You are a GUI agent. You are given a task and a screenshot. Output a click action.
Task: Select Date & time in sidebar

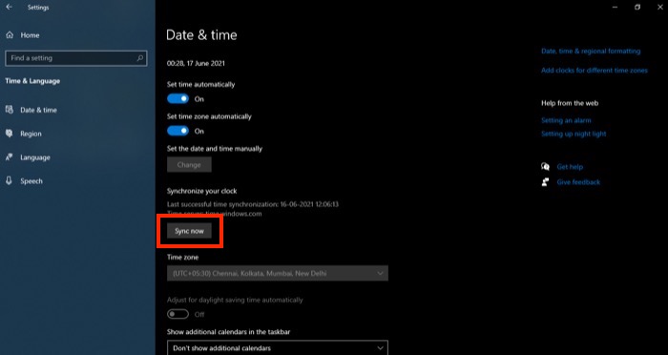tap(38, 110)
